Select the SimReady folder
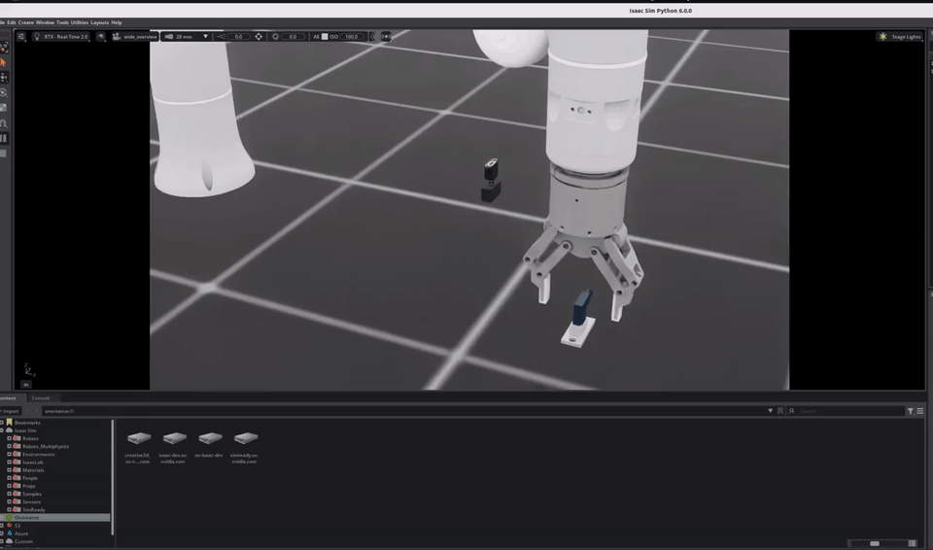 (x=34, y=510)
